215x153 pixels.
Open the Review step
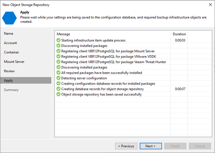point(9,71)
